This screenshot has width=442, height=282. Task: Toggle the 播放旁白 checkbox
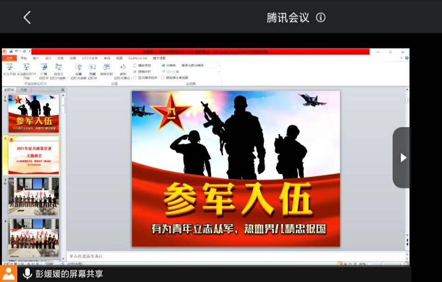pos(135,66)
